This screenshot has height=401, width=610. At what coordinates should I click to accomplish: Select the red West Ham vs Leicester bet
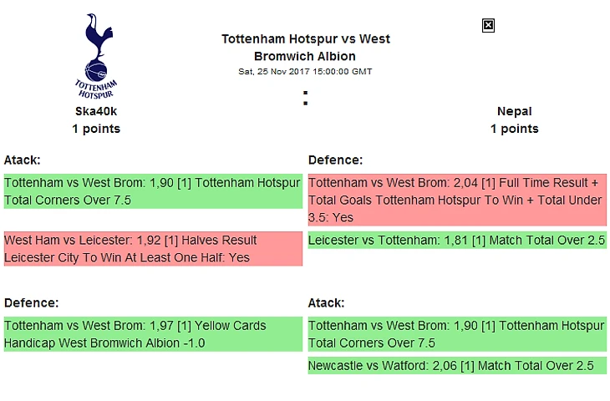(x=152, y=249)
